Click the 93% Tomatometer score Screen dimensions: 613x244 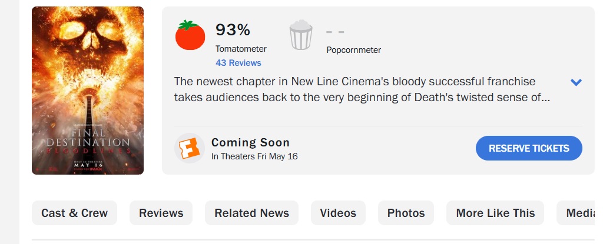click(233, 29)
